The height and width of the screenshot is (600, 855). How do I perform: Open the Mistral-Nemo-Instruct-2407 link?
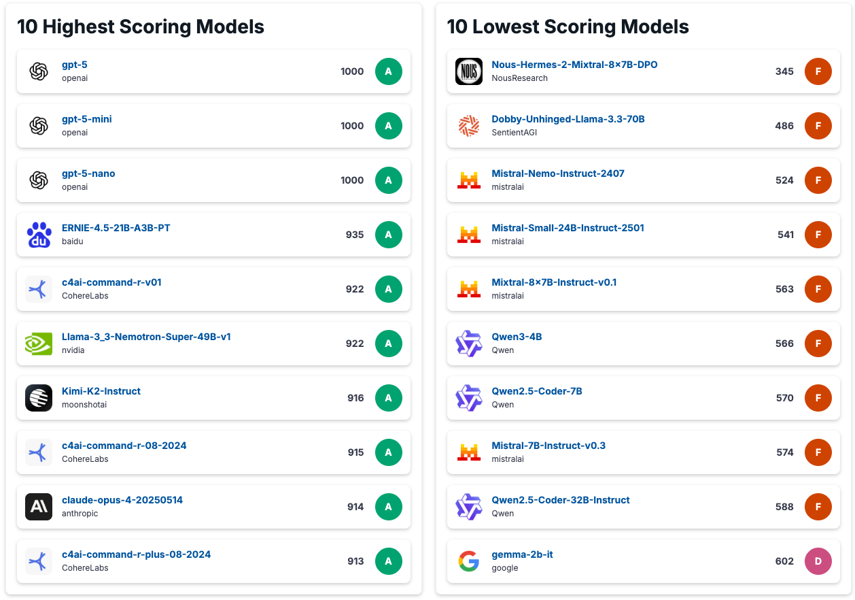coord(558,173)
